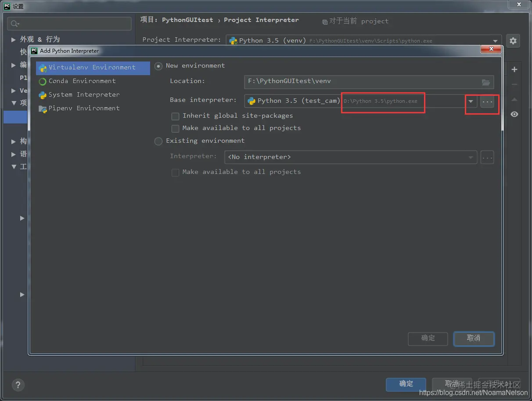The height and width of the screenshot is (401, 532).
Task: Close the Add Python Interpreter dialog
Action: (491, 49)
